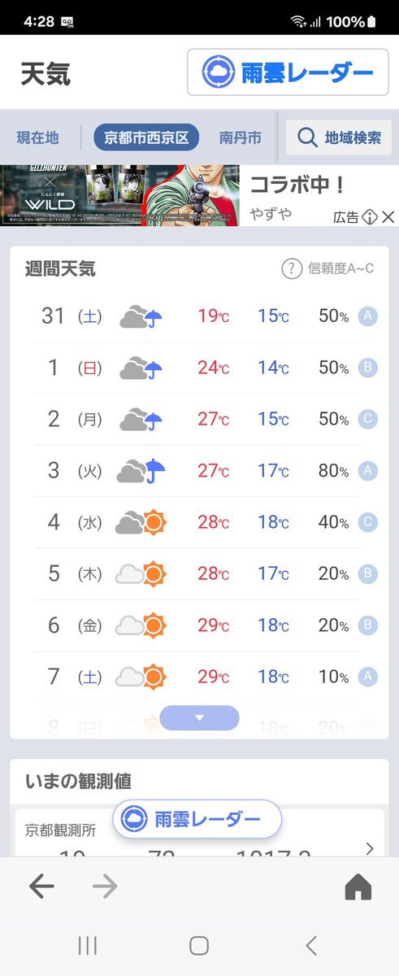Viewport: 399px width, 976px height.
Task: Click the sunny cloud icon for day 5 (木)
Action: (x=141, y=573)
